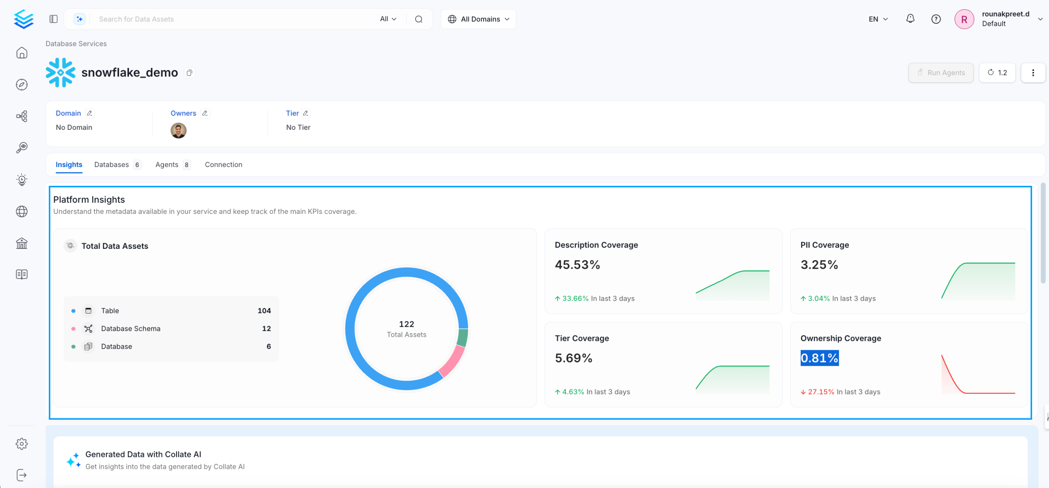Image resolution: width=1049 pixels, height=488 pixels.
Task: Open Insights via the lightbulb sidebar icon
Action: pyautogui.click(x=21, y=180)
